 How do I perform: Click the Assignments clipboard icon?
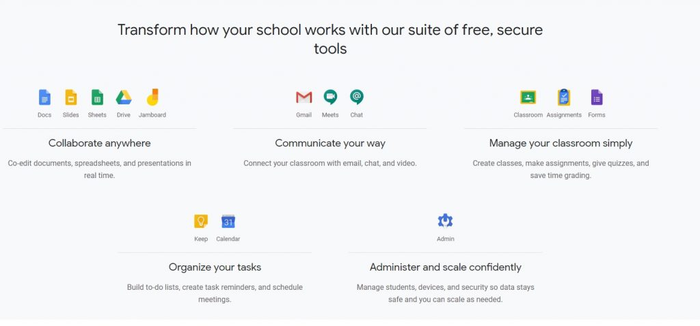click(x=564, y=97)
